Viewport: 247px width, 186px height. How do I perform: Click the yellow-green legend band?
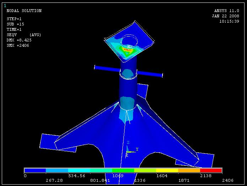145,170
